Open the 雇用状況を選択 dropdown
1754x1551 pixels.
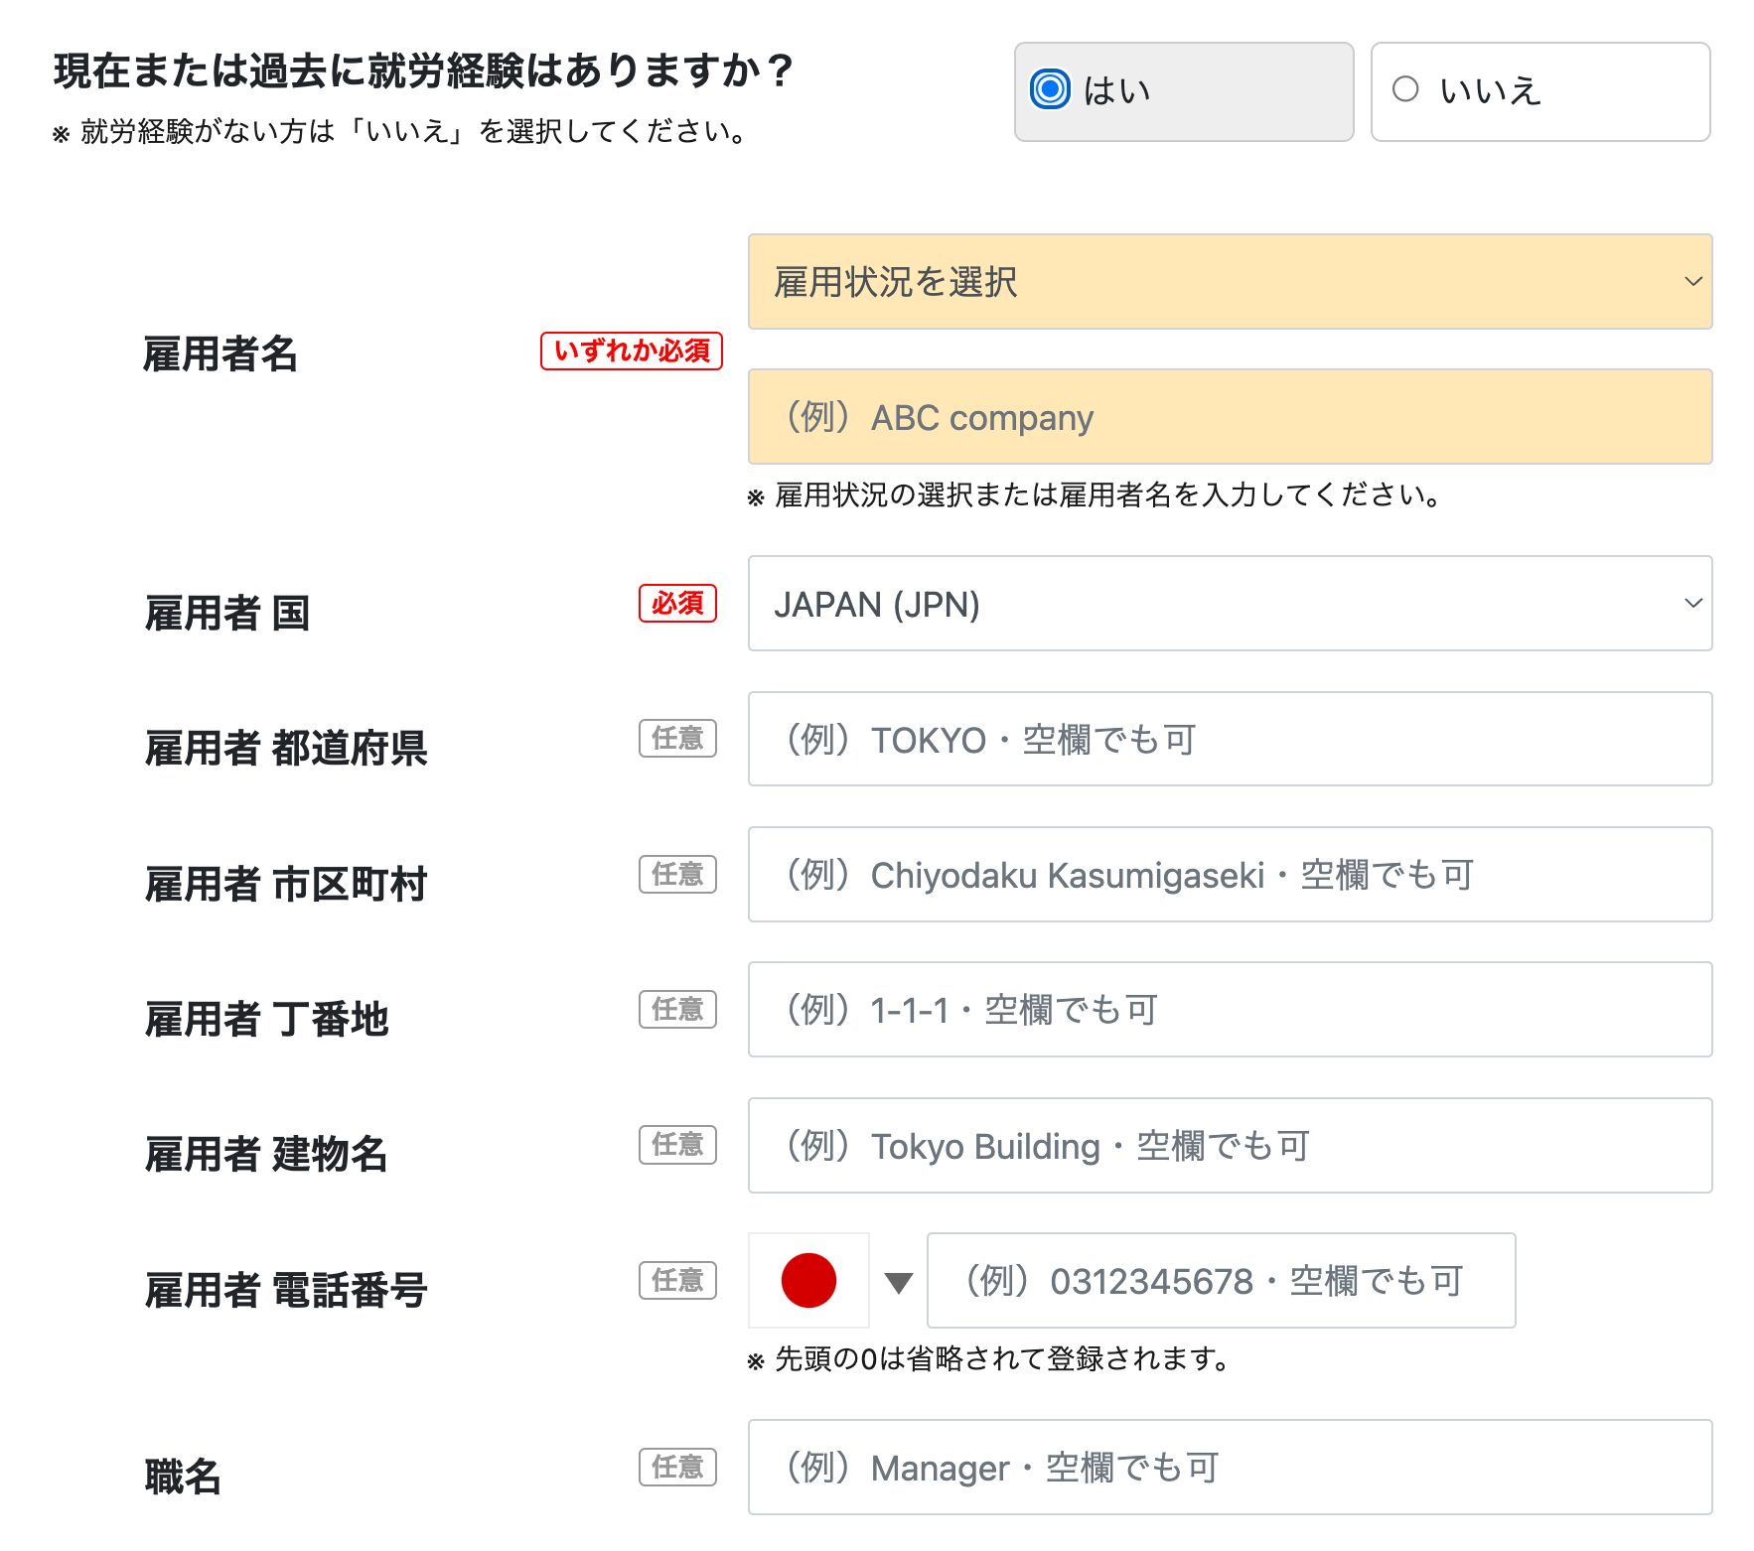[x=1230, y=281]
